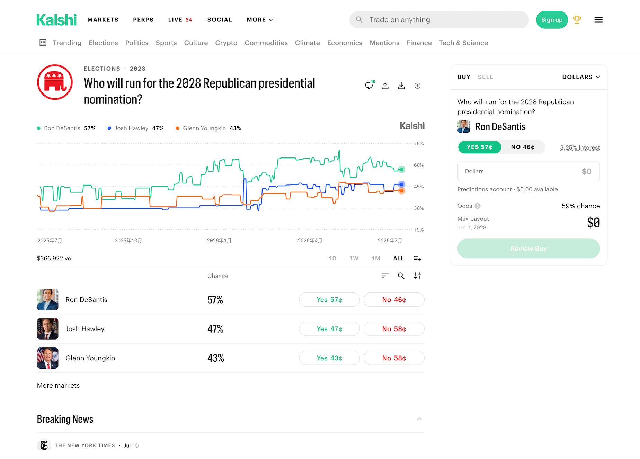Open the Economics category
640x459 pixels.
345,43
